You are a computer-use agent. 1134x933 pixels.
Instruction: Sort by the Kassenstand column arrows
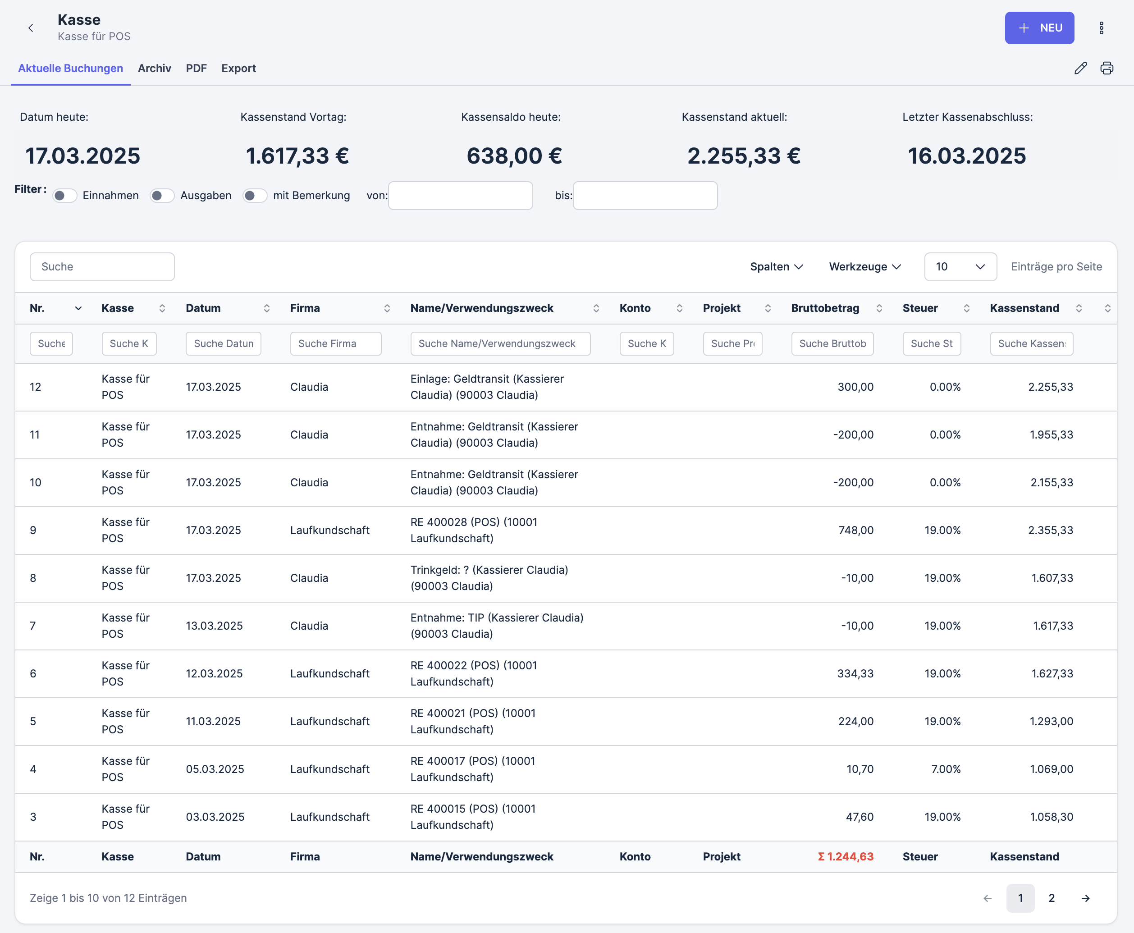click(1079, 308)
